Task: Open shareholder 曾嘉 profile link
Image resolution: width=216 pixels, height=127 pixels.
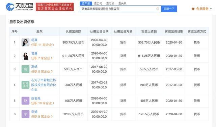Action: (34, 53)
